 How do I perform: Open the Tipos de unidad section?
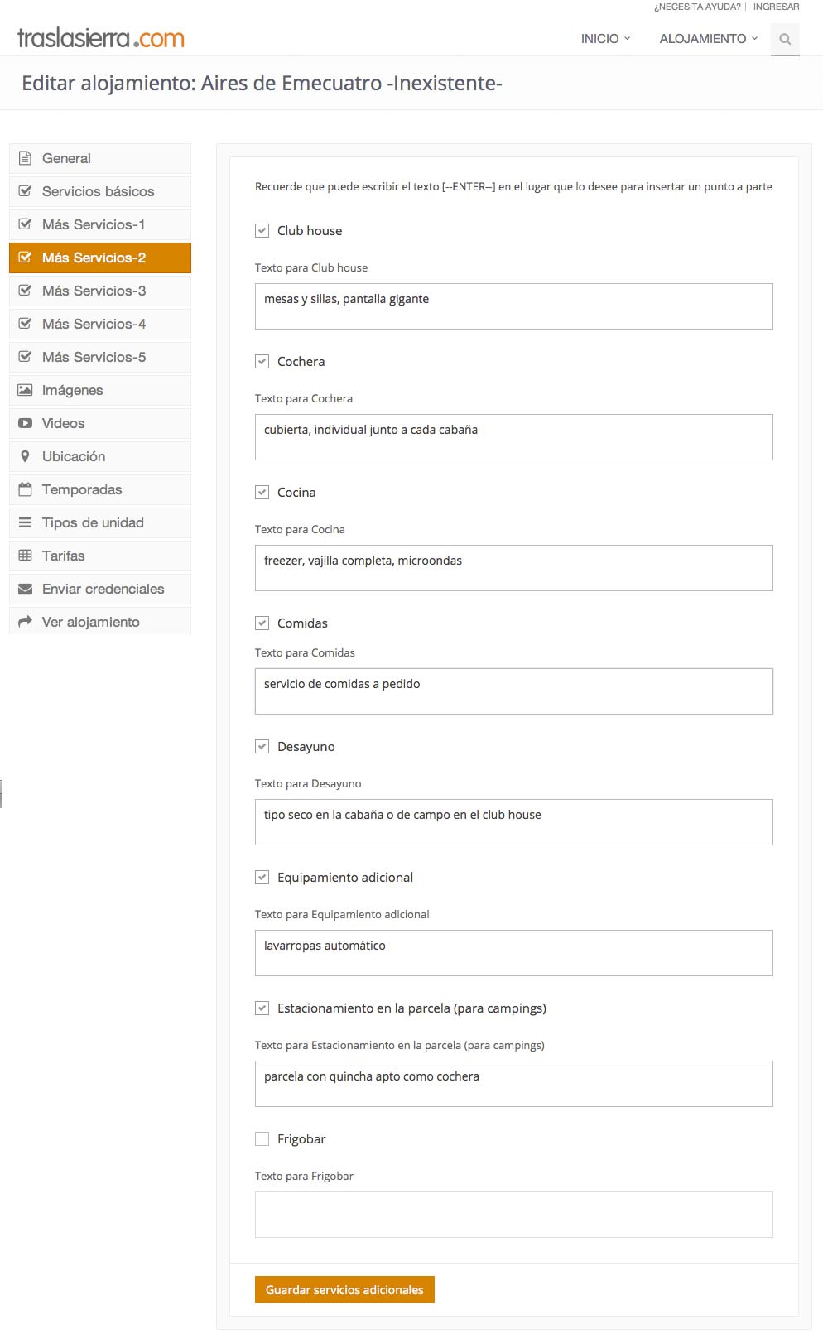pos(100,522)
